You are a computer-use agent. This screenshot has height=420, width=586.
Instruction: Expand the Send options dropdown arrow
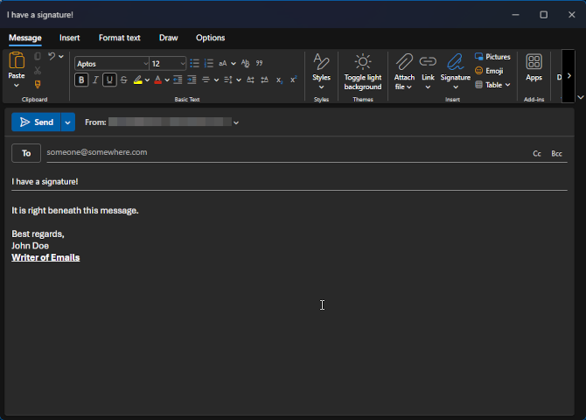67,122
